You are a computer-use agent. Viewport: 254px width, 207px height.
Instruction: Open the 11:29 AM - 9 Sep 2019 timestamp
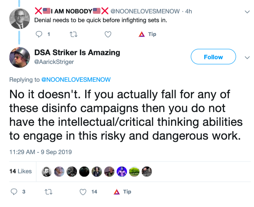[x=40, y=152]
